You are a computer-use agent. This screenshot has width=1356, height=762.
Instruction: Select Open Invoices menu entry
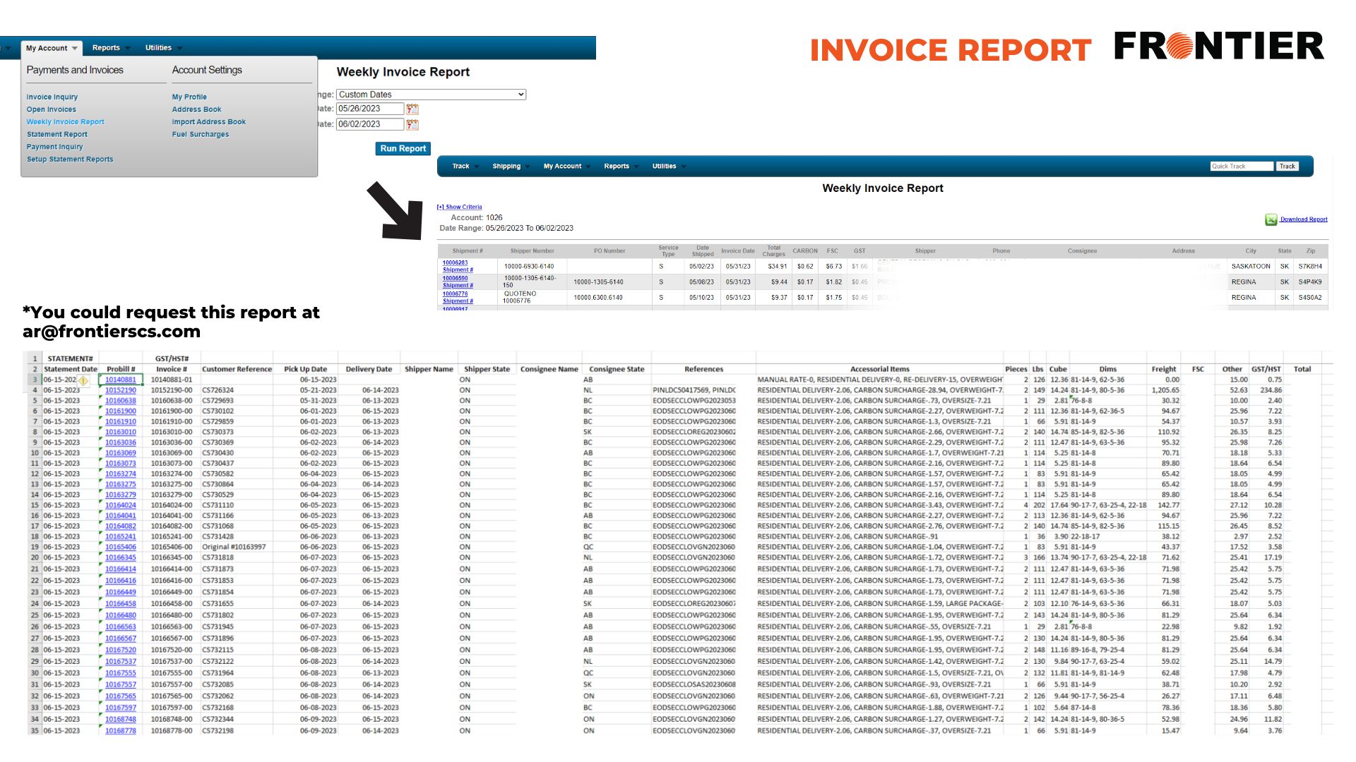coord(52,109)
